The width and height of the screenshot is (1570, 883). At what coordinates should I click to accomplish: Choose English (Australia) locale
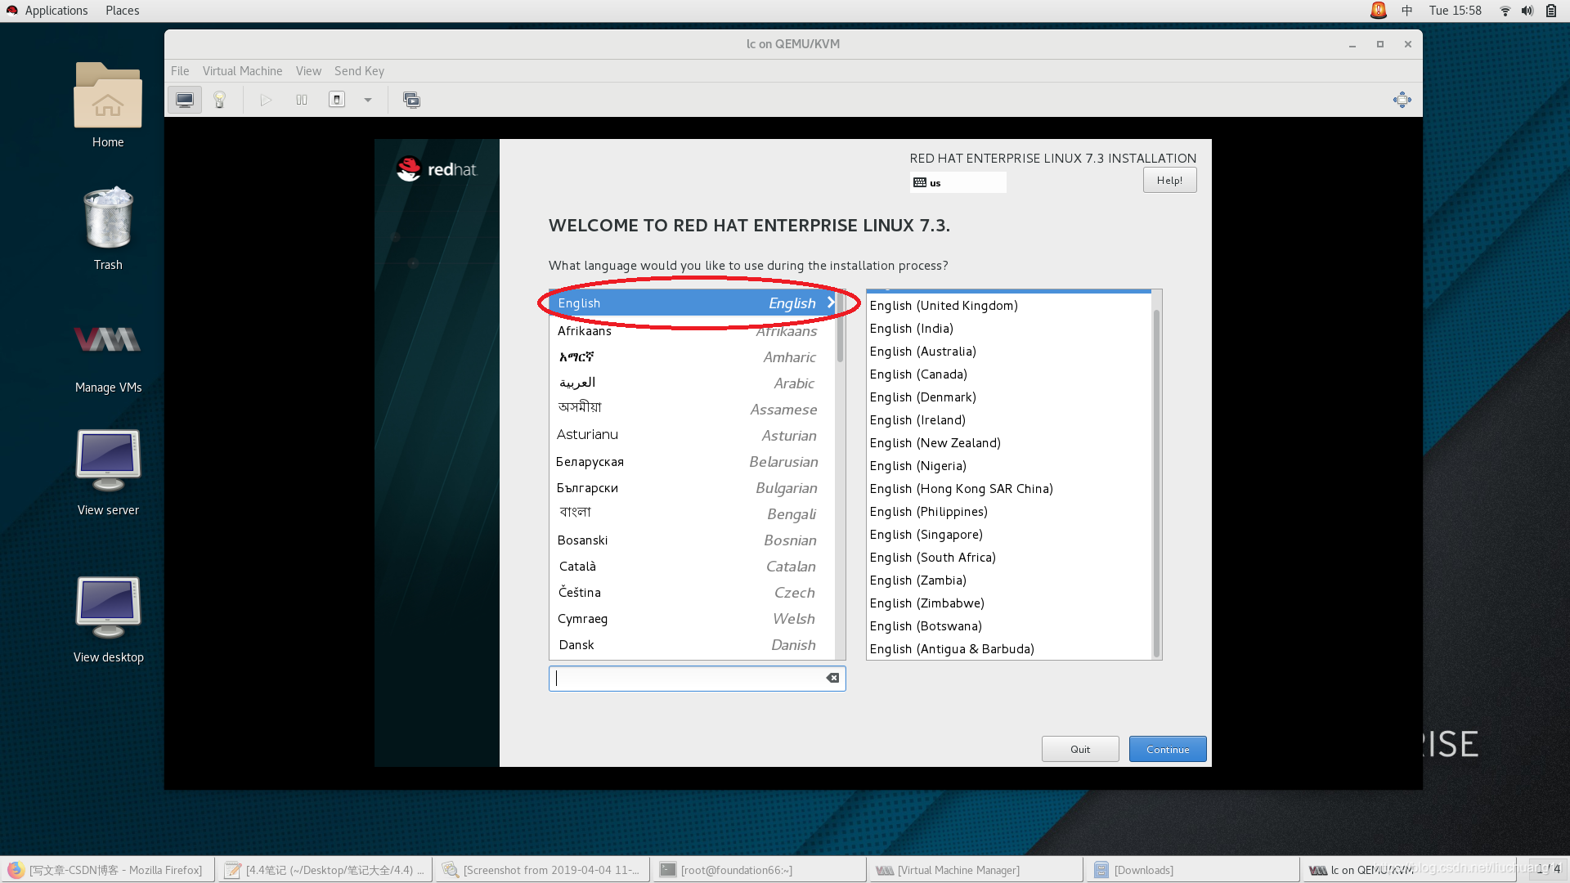coord(1008,352)
